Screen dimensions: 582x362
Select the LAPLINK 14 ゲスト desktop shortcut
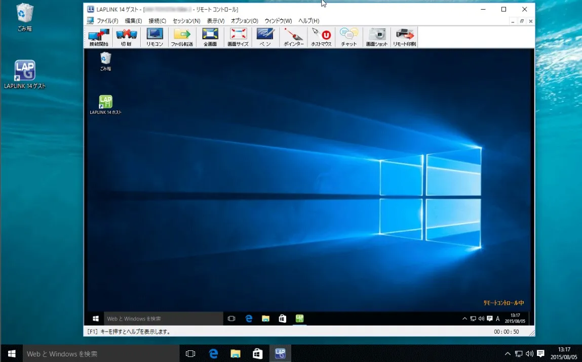point(25,74)
